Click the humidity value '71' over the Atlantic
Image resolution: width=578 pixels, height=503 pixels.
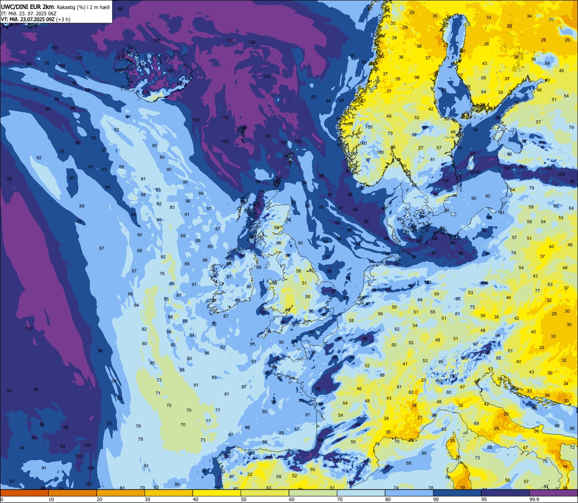[158, 393]
